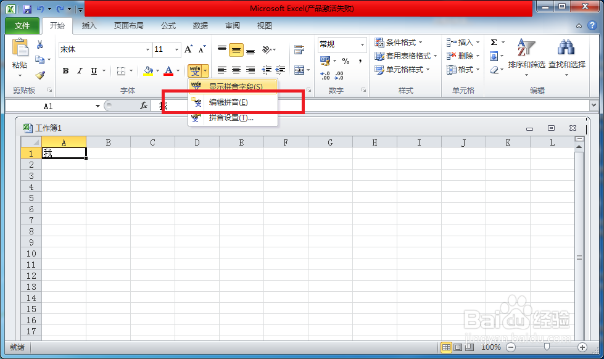The width and height of the screenshot is (604, 359).
Task: Open 单元格样式 cell styles
Action: coord(402,69)
